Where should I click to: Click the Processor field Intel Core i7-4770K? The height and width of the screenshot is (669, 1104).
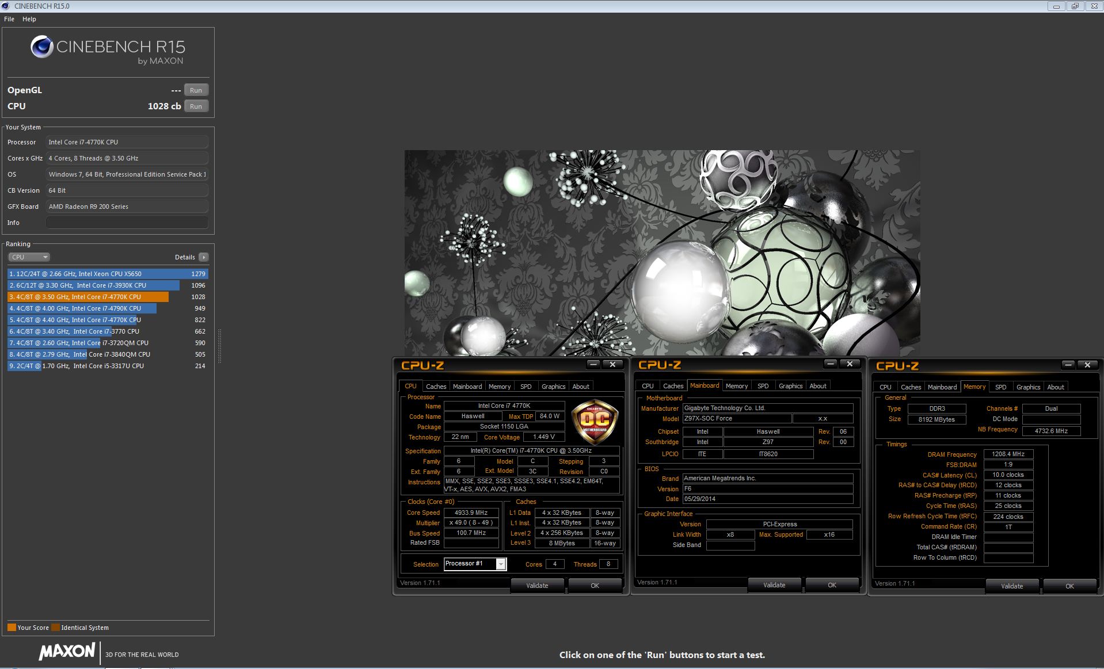coord(127,142)
